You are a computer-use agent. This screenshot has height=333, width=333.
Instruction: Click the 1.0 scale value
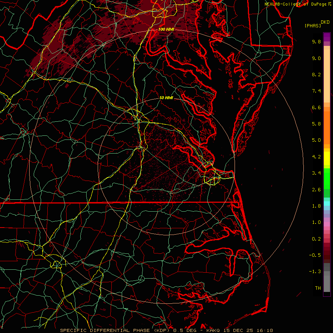pyautogui.click(x=316, y=222)
